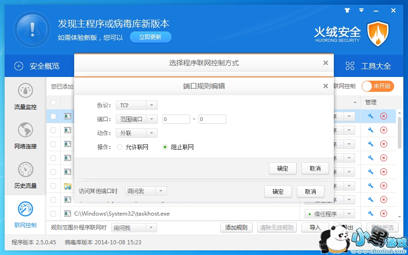Click 立即更新 to update now
This screenshot has width=408, height=255.
tap(150, 37)
